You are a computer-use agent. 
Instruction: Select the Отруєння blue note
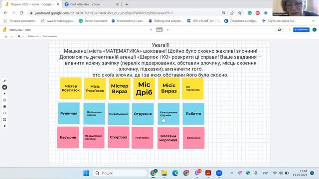pyautogui.click(x=143, y=114)
